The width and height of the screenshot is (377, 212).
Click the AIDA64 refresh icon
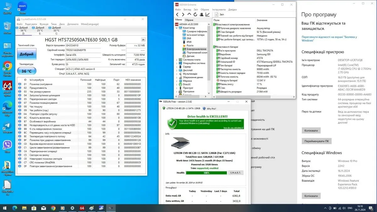pyautogui.click(x=195, y=14)
